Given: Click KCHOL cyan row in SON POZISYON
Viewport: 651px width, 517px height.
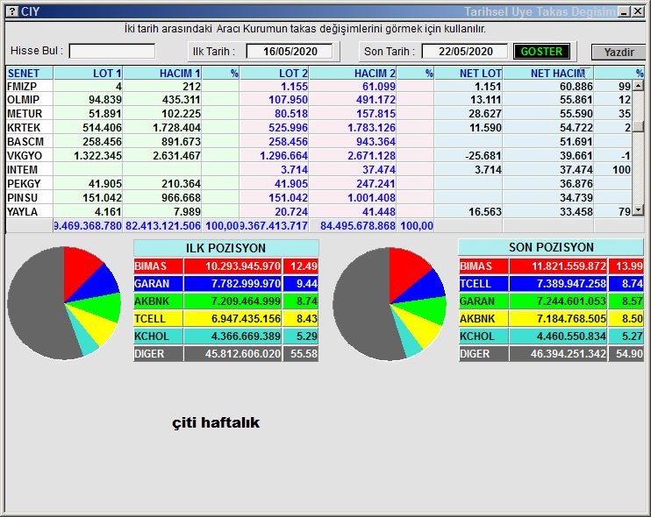Looking at the screenshot, I should (551, 336).
